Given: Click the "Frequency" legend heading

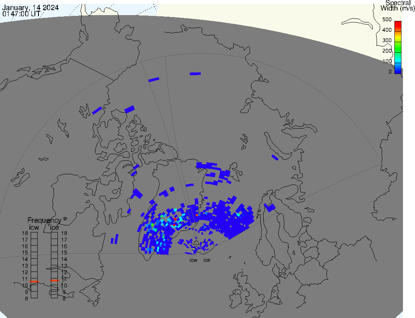Looking at the screenshot, I should coord(44,220).
